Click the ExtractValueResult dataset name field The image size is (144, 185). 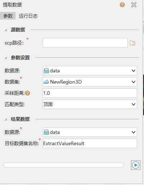[x=90, y=143]
